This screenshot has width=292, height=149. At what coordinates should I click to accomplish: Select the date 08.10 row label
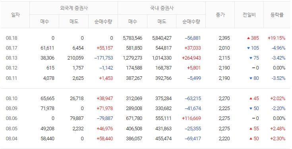(12, 99)
